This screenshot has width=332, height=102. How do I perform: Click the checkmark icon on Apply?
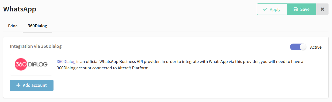pyautogui.click(x=265, y=9)
